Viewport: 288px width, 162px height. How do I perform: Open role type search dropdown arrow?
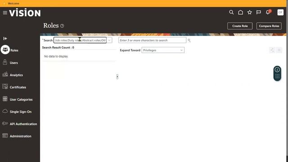[109, 40]
